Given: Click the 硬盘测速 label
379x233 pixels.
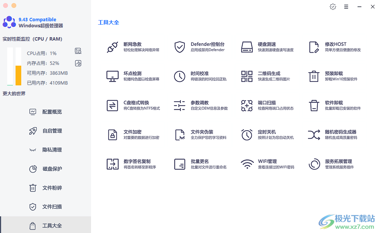Looking at the screenshot, I should 267,44.
